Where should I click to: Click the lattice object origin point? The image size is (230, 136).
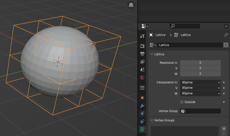tap(58, 62)
